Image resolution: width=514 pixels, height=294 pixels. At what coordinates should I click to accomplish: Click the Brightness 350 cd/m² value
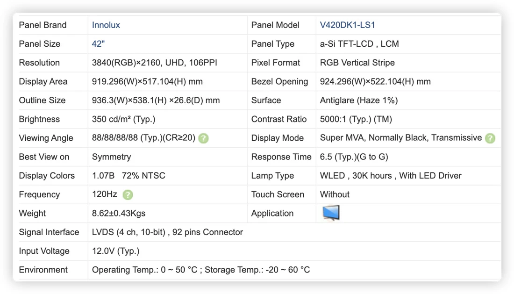(123, 119)
